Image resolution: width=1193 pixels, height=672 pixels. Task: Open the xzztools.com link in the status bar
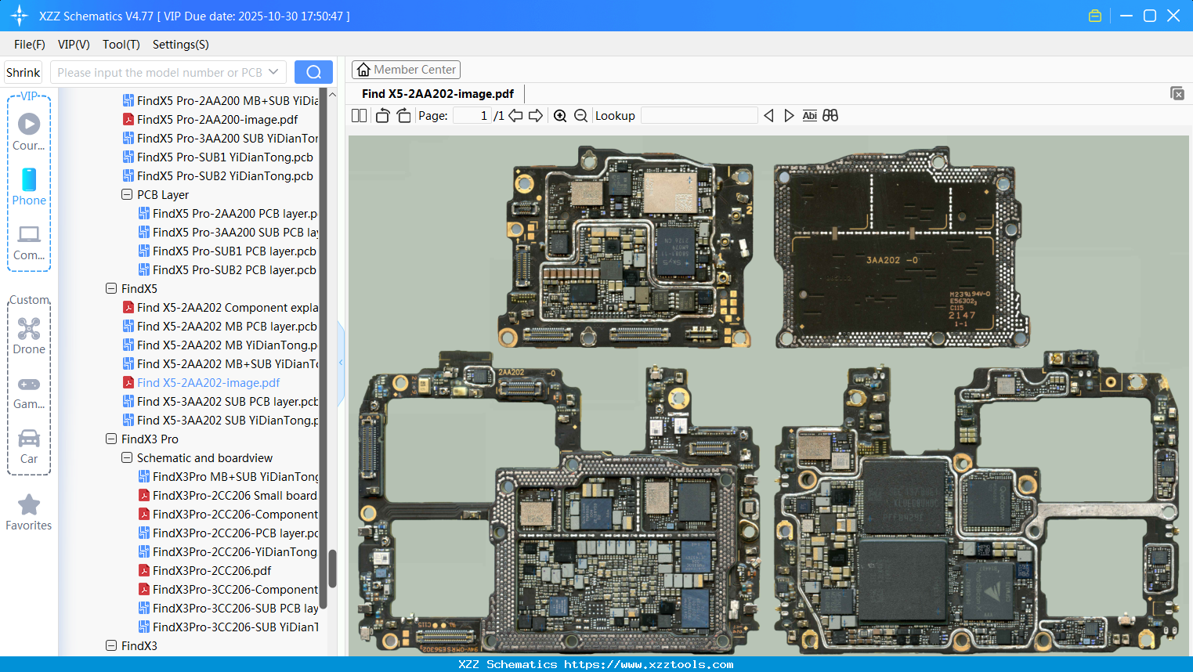tap(649, 664)
